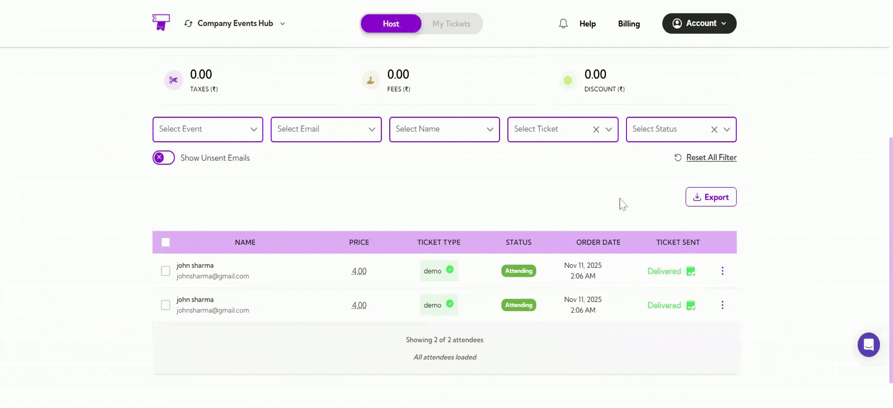Image resolution: width=893 pixels, height=408 pixels.
Task: Click the taxes scissors icon
Action: click(x=173, y=80)
